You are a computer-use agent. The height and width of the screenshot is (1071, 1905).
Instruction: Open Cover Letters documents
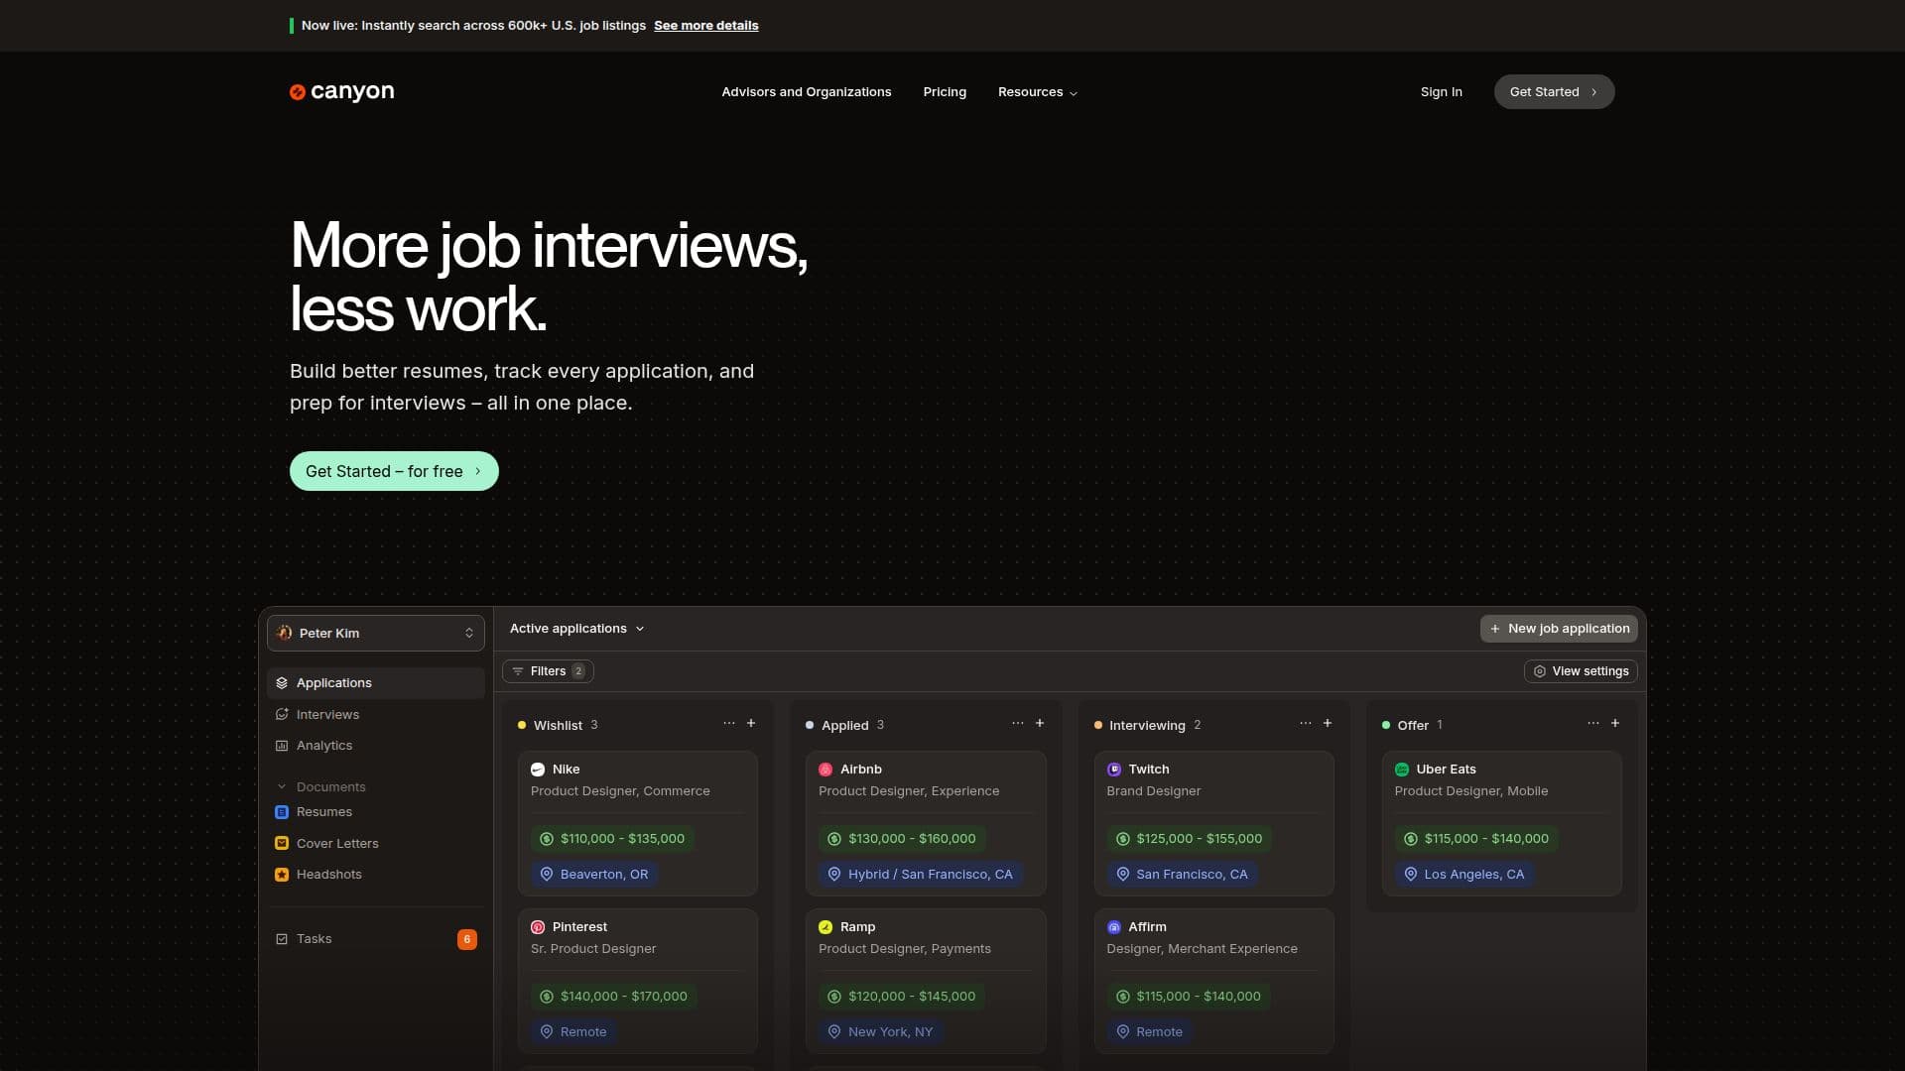click(376, 843)
